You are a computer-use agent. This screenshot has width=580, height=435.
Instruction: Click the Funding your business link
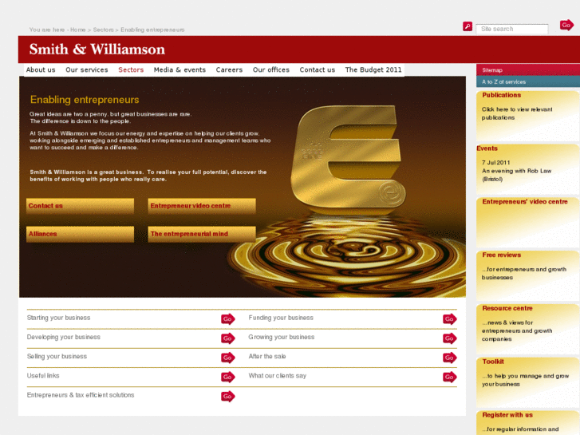coord(281,318)
